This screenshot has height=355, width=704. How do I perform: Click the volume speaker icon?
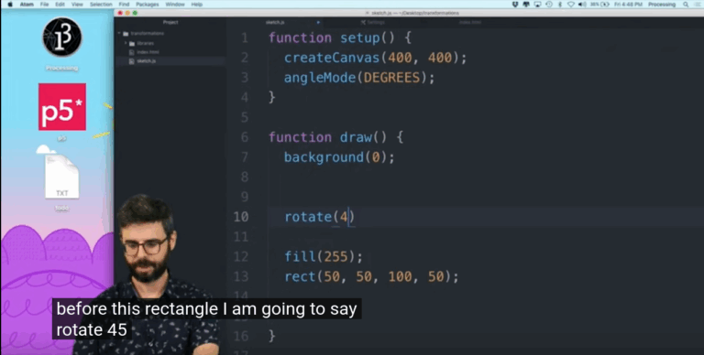click(x=582, y=5)
